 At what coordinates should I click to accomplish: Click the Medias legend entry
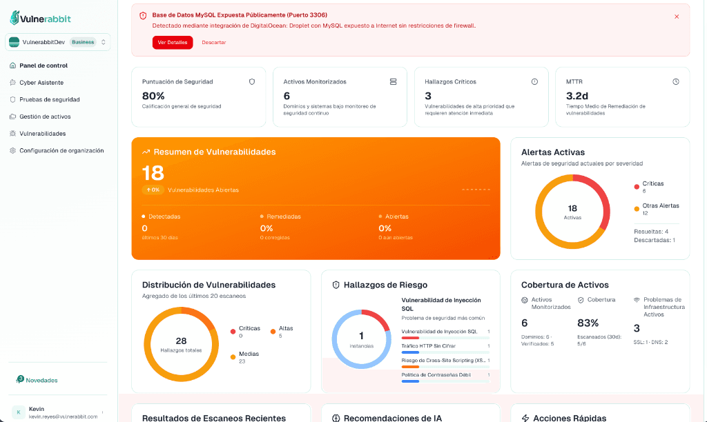[x=245, y=356]
